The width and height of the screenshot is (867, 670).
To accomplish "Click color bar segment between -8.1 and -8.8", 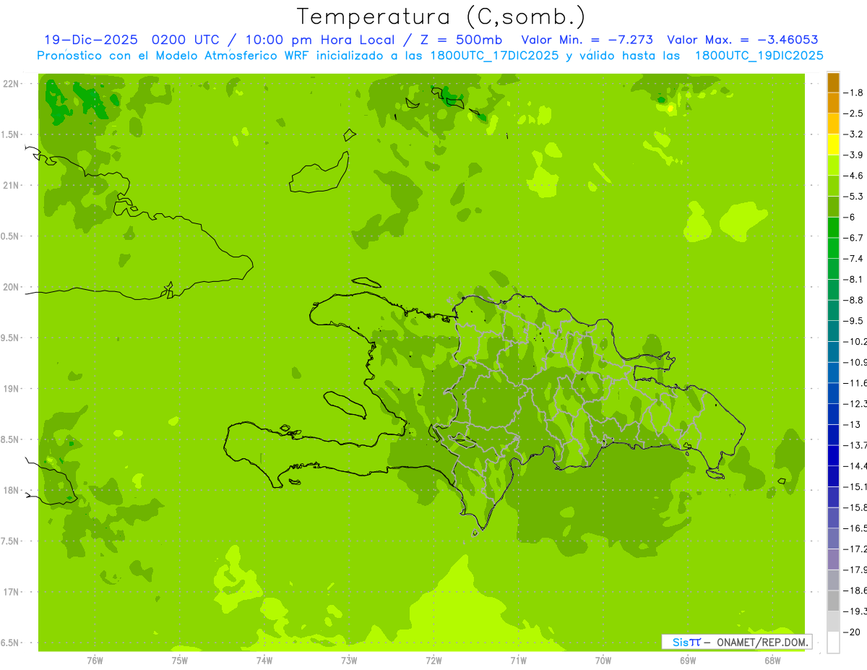I will pyautogui.click(x=833, y=290).
